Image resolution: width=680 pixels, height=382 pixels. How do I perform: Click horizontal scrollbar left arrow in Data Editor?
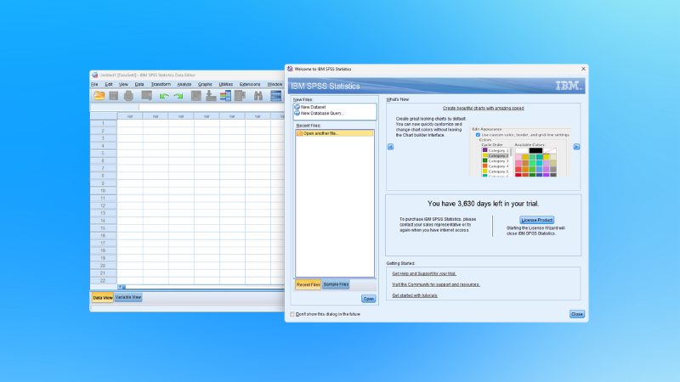[120, 287]
